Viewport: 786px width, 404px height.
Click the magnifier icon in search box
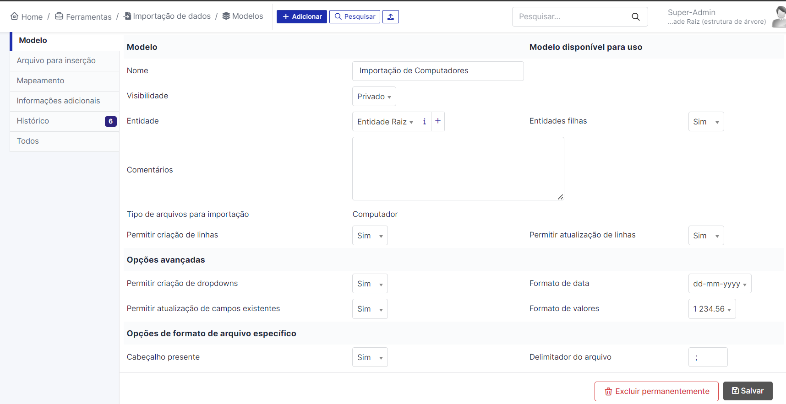(x=636, y=16)
